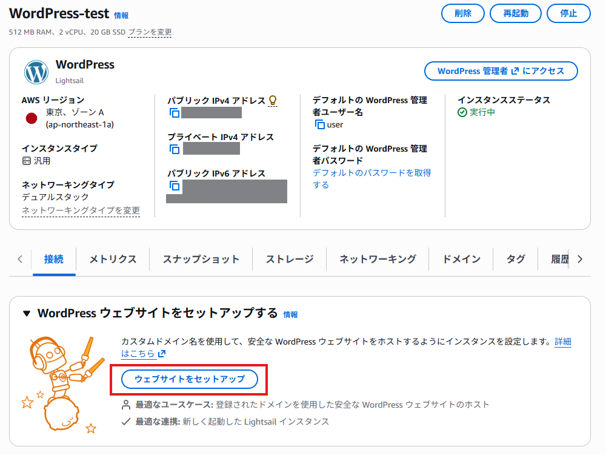
Task: Switch to the メトリクス tab
Action: click(113, 259)
